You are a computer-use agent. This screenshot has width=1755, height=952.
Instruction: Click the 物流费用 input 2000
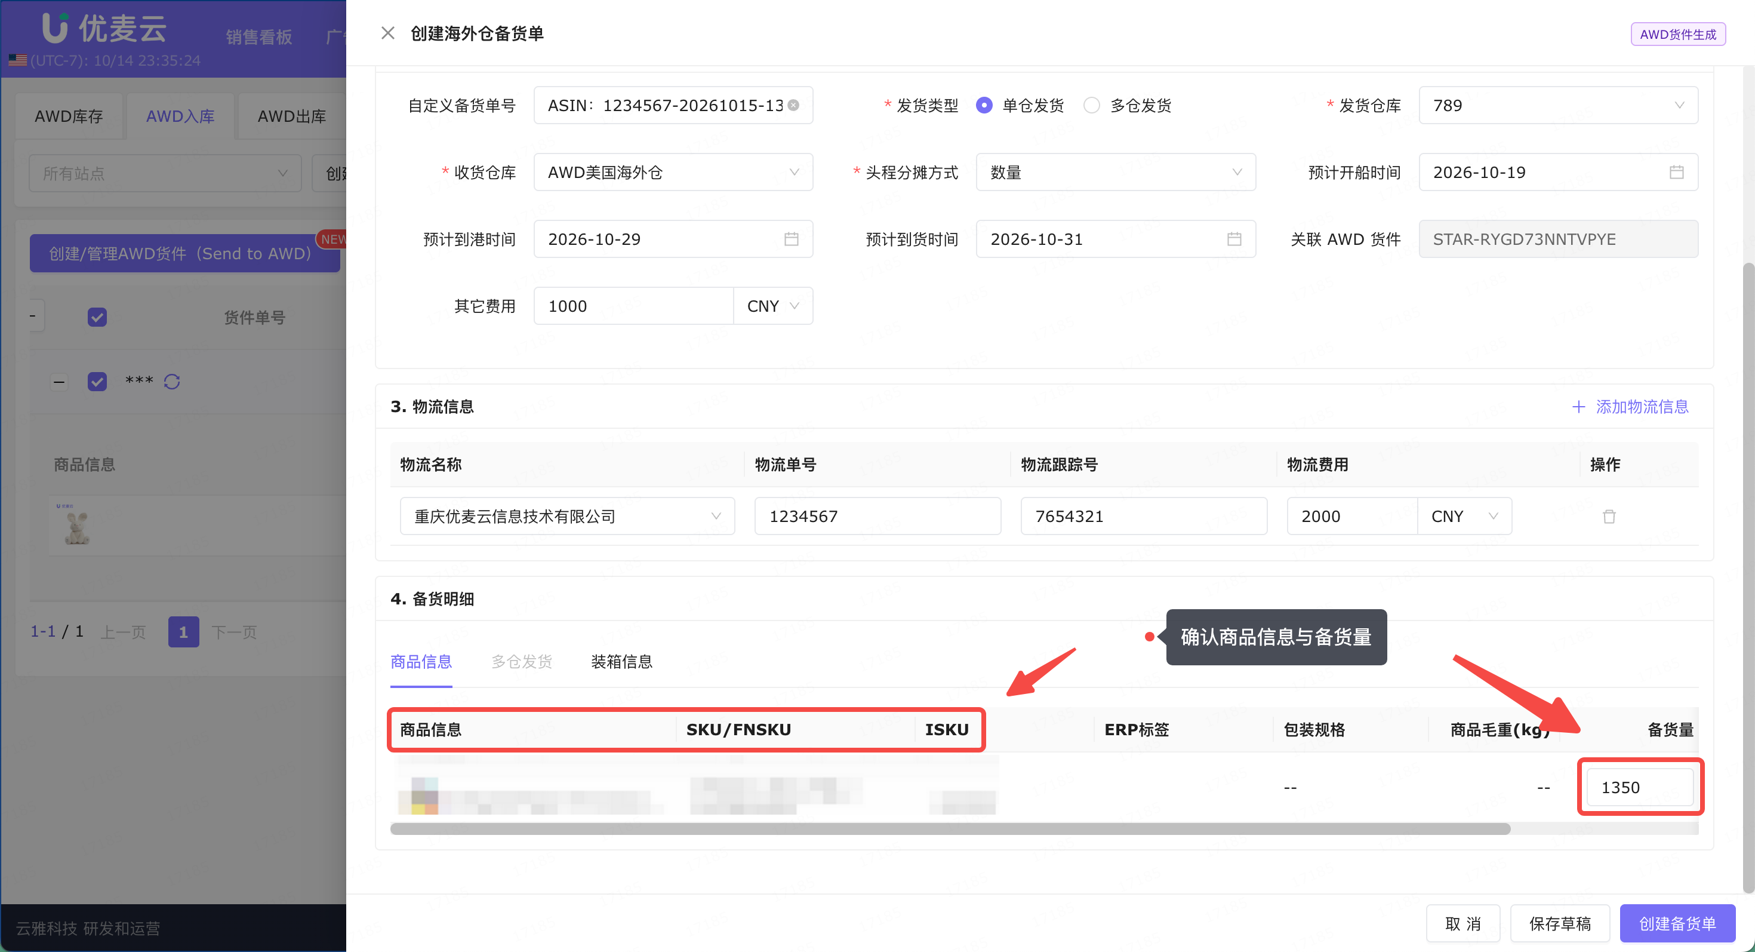(x=1351, y=516)
